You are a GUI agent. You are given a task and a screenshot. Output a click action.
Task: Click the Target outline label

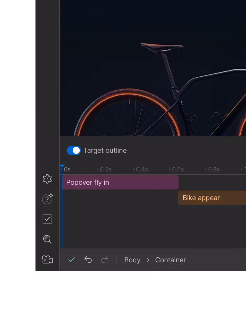coord(105,150)
